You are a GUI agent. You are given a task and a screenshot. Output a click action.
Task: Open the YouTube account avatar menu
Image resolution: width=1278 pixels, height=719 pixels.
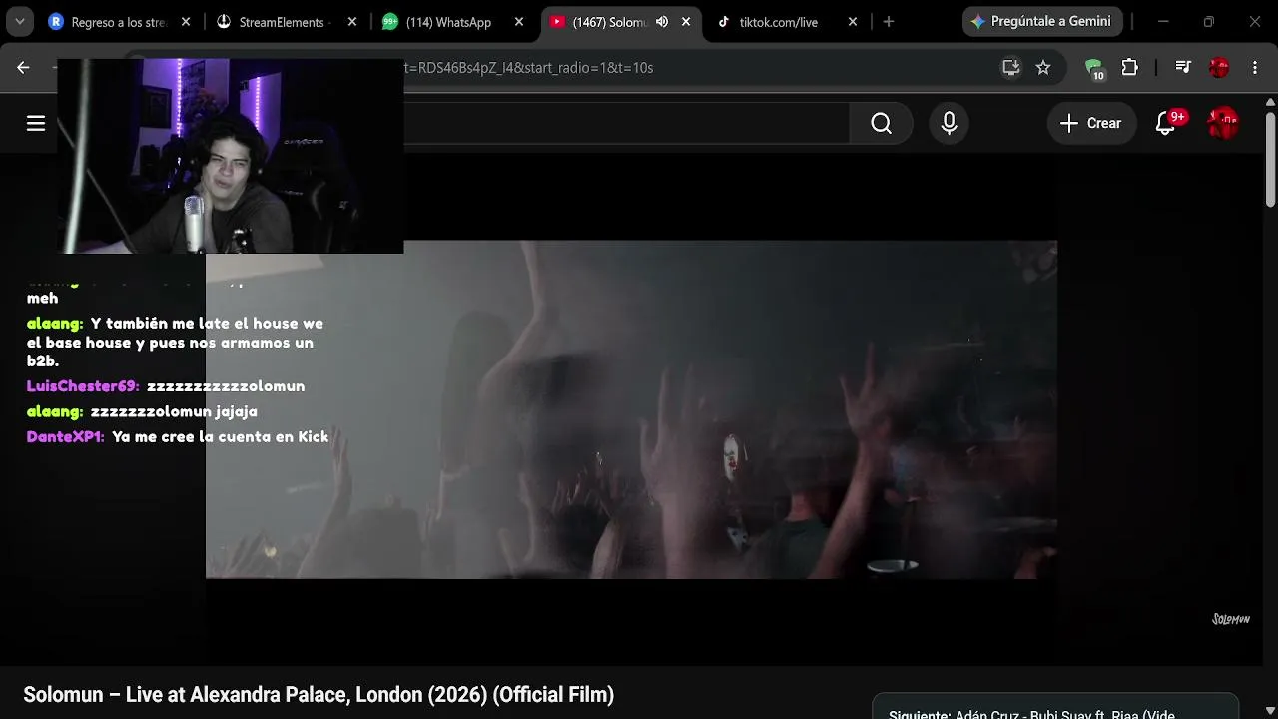pos(1223,123)
